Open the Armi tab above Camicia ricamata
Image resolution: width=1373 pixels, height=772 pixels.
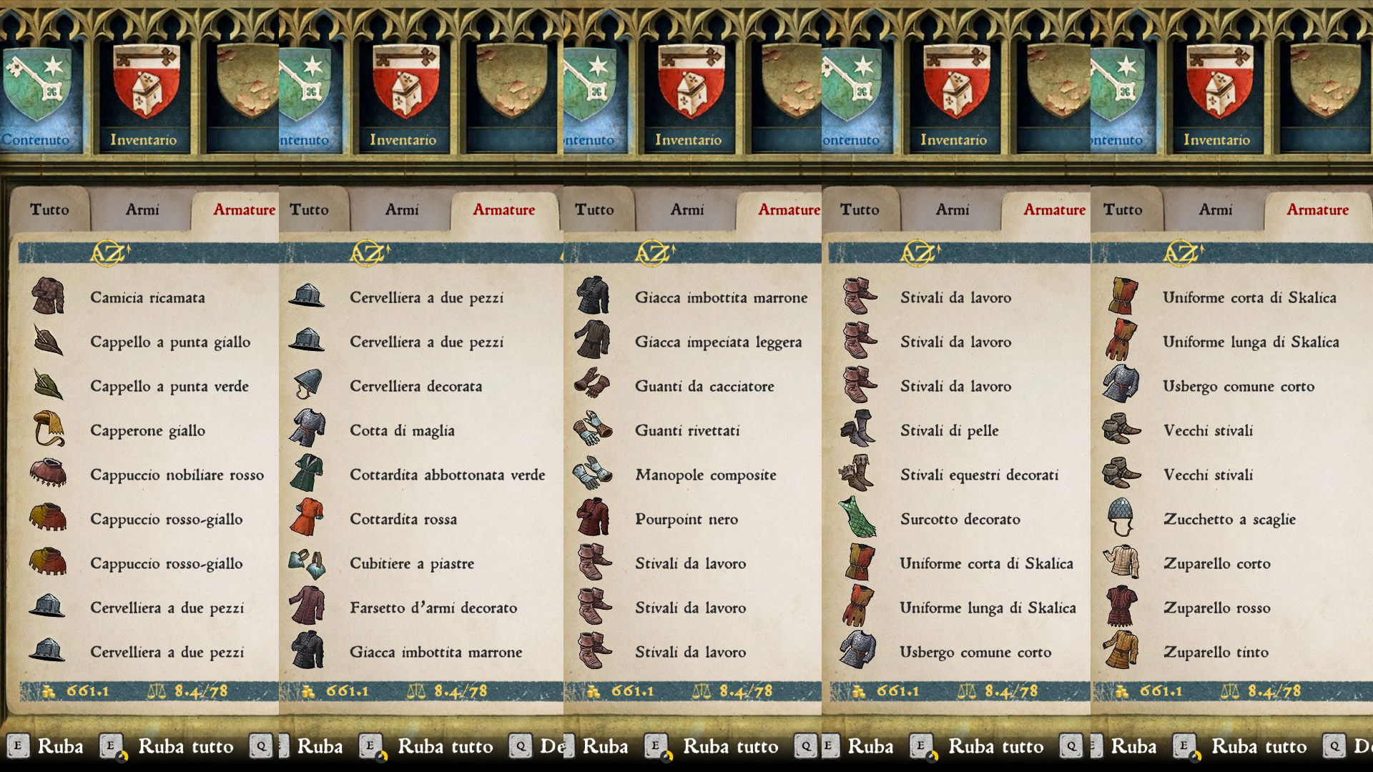[142, 210]
